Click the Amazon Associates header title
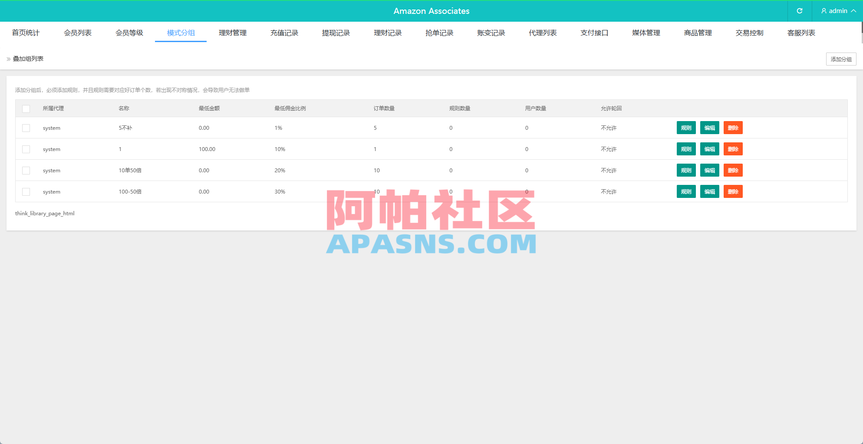The height and width of the screenshot is (444, 863). [x=431, y=11]
